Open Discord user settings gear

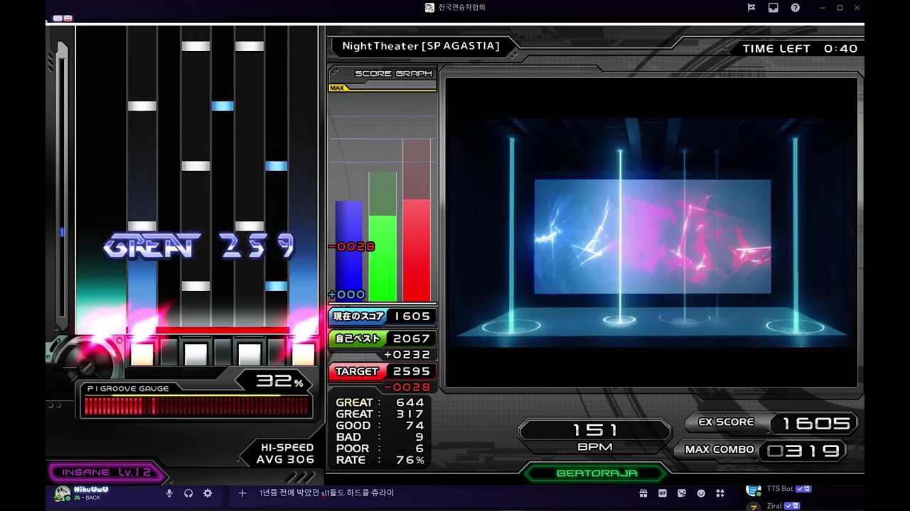tap(208, 493)
